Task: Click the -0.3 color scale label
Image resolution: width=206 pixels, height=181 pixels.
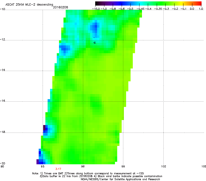Action: click(166, 9)
